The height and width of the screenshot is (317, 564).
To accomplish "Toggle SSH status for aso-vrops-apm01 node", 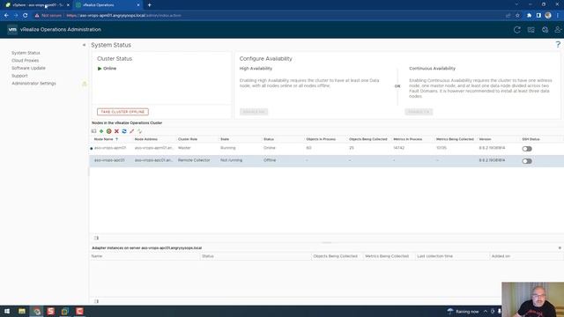I will 527,149.
